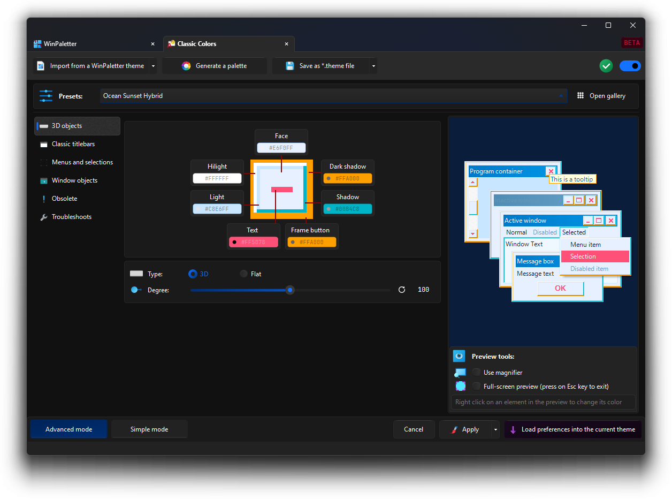This screenshot has width=672, height=499.
Task: Enable Full-screen preview option
Action: tap(476, 386)
